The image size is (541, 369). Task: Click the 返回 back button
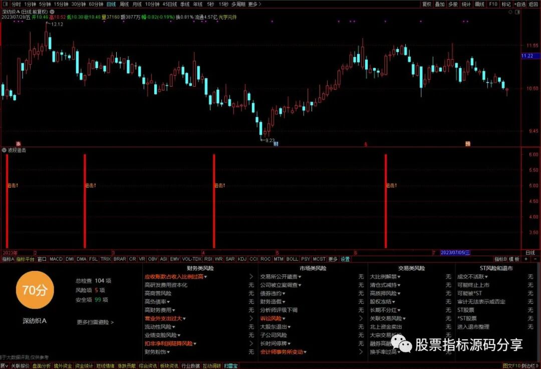[x=533, y=4]
